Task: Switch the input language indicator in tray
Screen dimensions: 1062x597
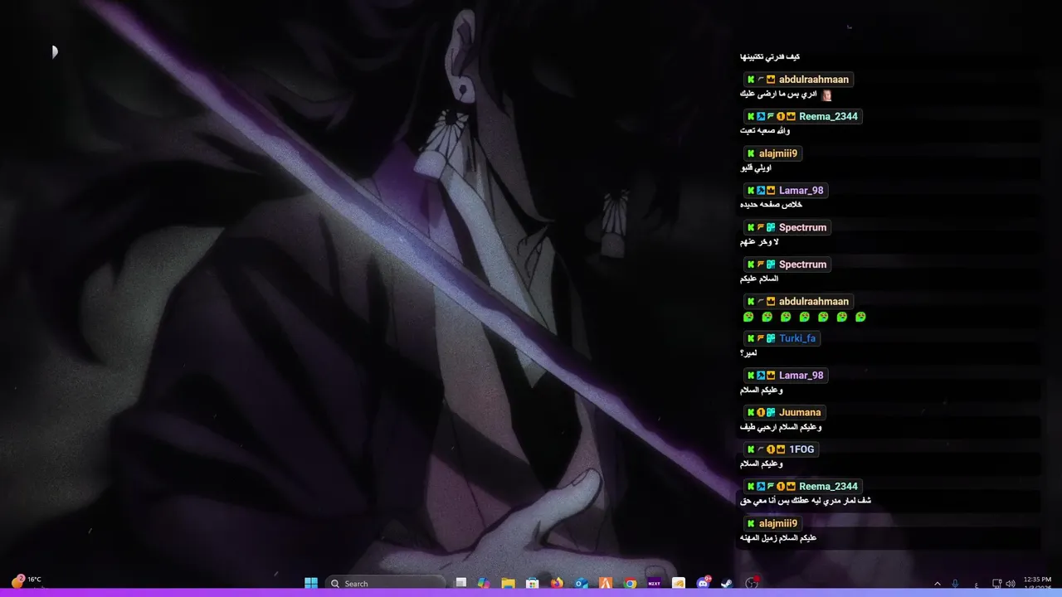Action: pyautogui.click(x=977, y=584)
